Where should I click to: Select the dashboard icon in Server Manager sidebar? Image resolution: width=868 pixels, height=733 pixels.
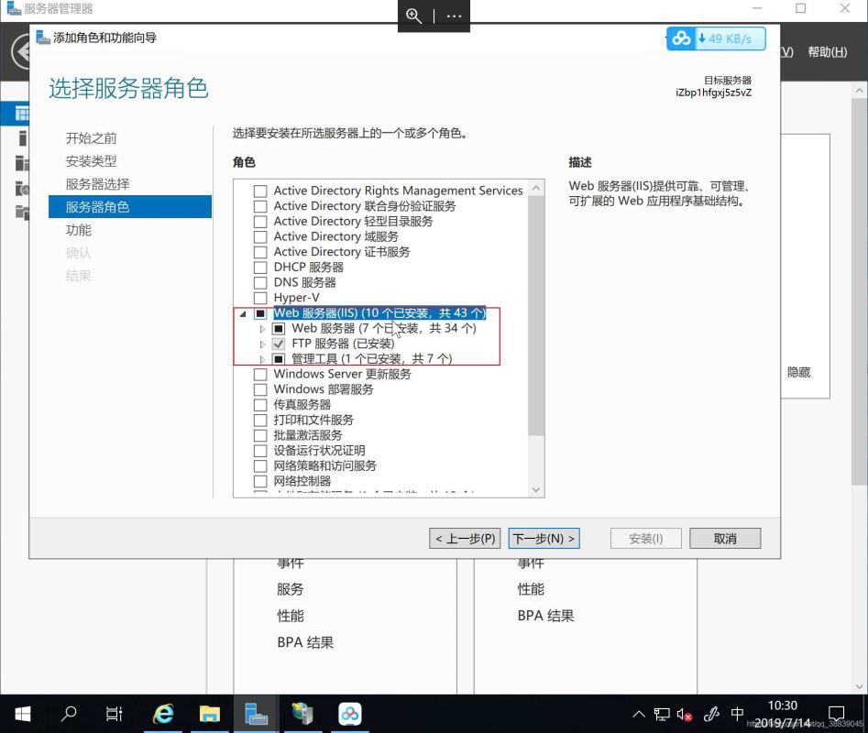22,114
